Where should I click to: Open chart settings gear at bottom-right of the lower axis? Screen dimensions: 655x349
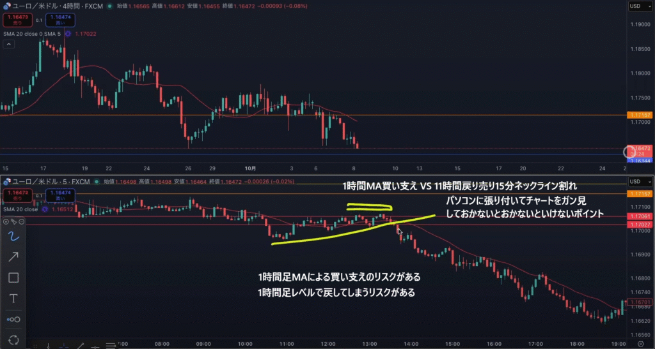click(x=640, y=344)
